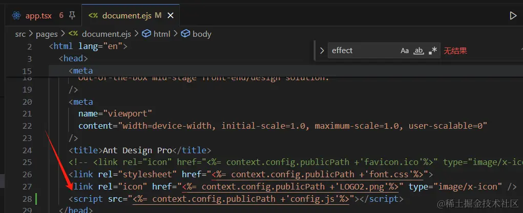Click the '<html lang="en">' line
This screenshot has height=213, width=523.
(88, 46)
